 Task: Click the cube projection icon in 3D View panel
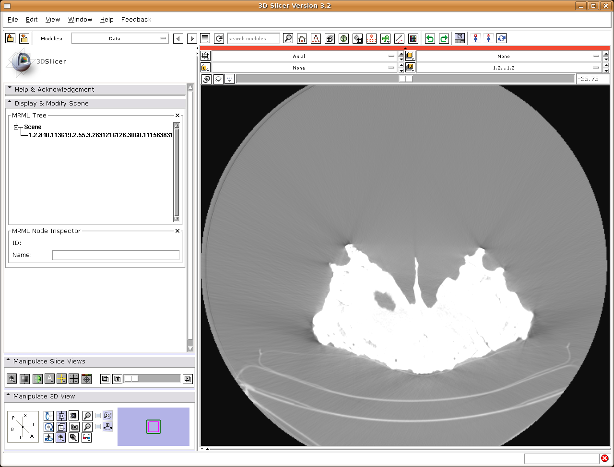(61, 427)
